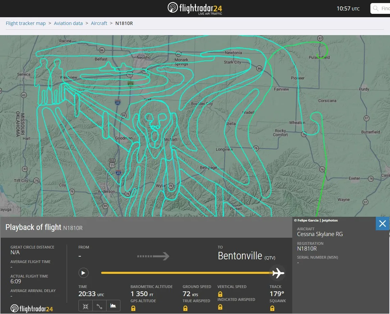Click the True Airspeed lock icon

[185, 309]
